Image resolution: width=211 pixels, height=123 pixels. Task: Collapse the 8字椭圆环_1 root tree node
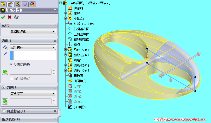[61, 3]
